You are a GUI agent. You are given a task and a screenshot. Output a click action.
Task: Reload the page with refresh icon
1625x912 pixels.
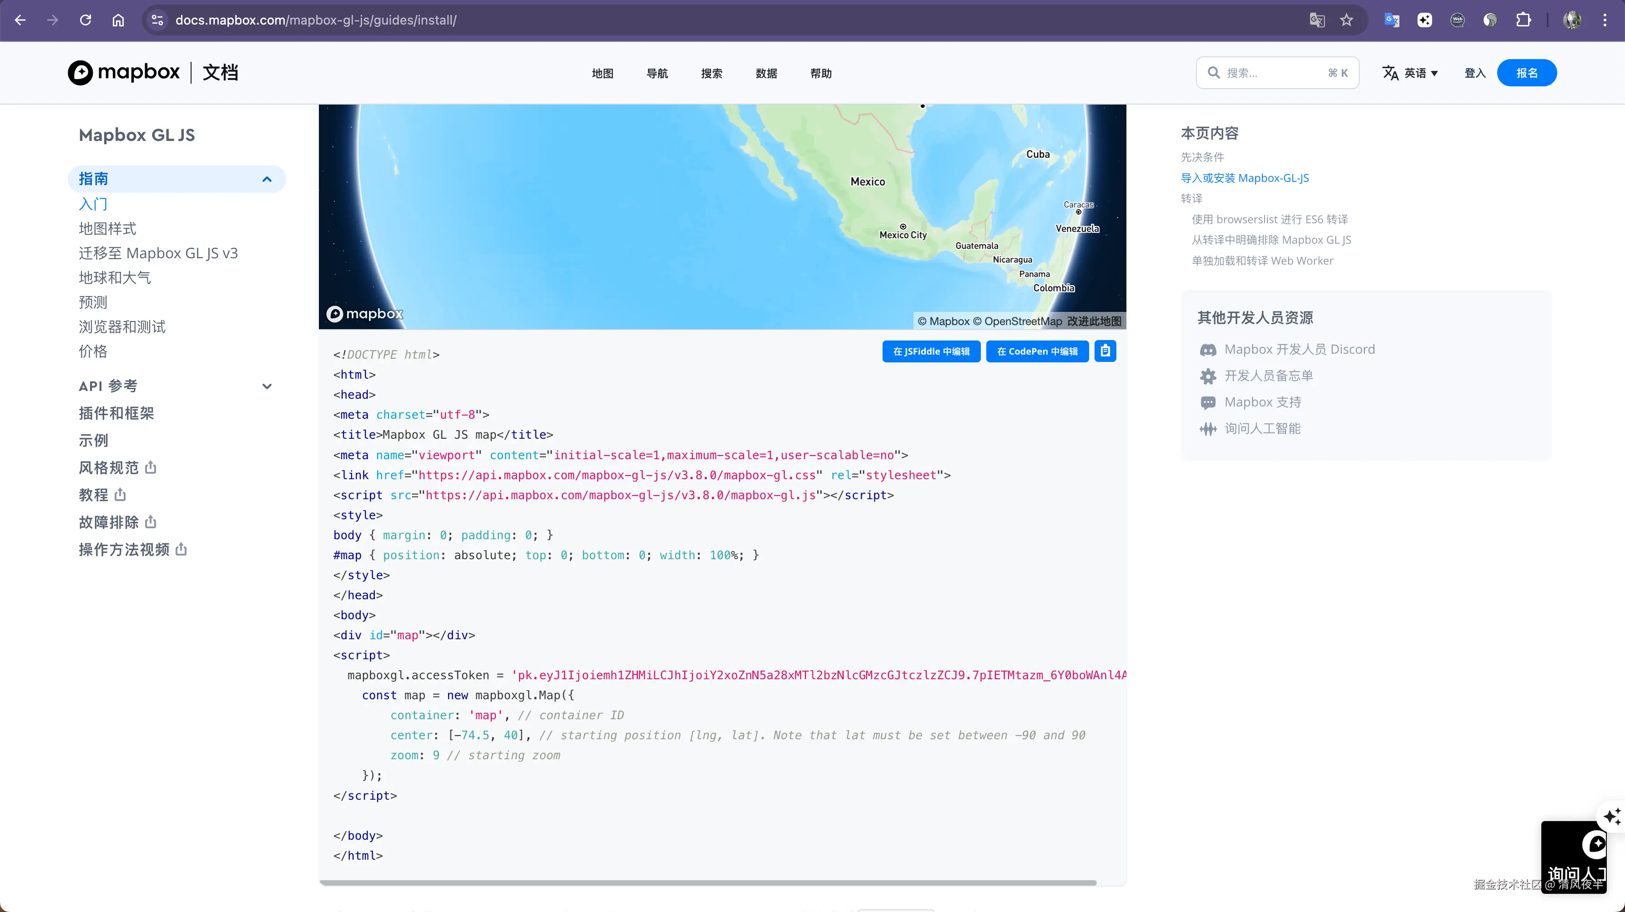pyautogui.click(x=85, y=20)
